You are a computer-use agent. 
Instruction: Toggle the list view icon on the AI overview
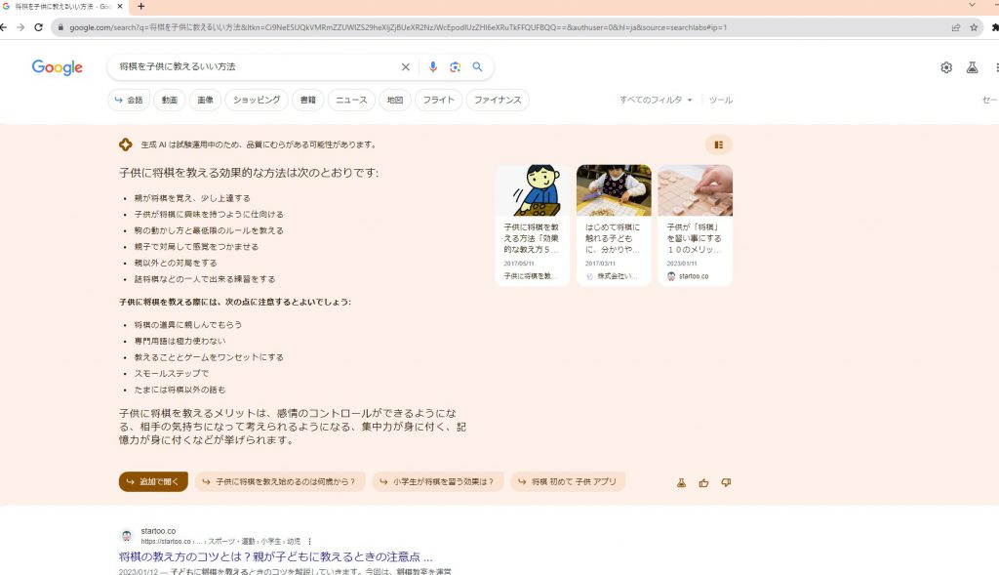[x=718, y=144]
